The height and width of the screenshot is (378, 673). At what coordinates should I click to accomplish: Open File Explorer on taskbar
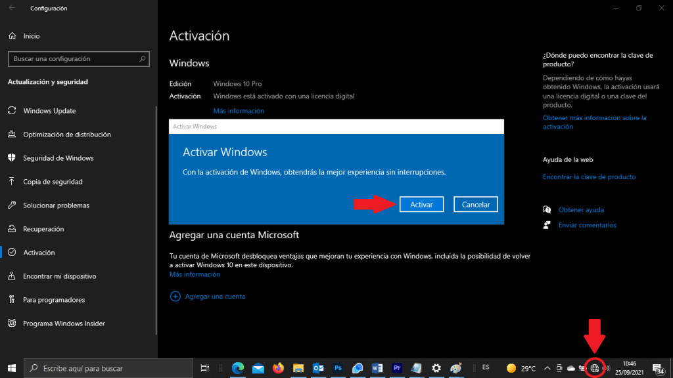coord(298,368)
